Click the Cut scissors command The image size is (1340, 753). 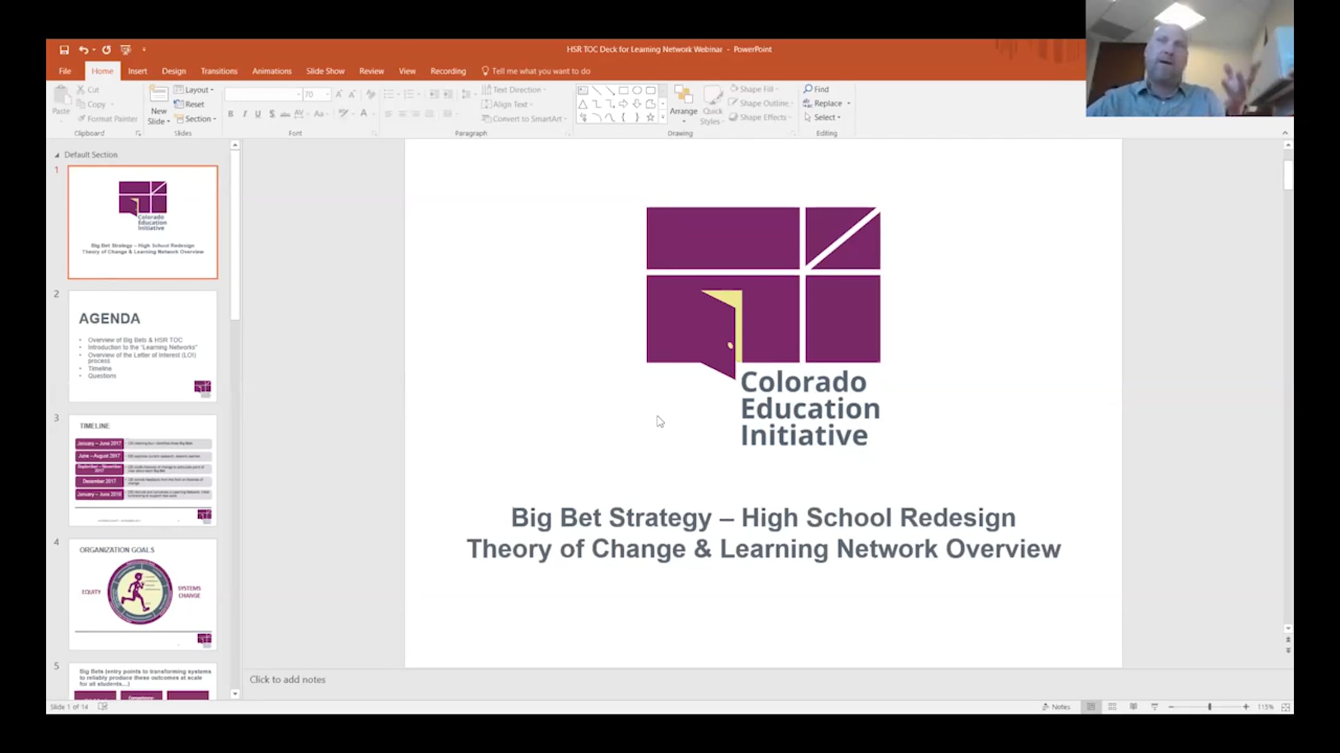point(88,89)
